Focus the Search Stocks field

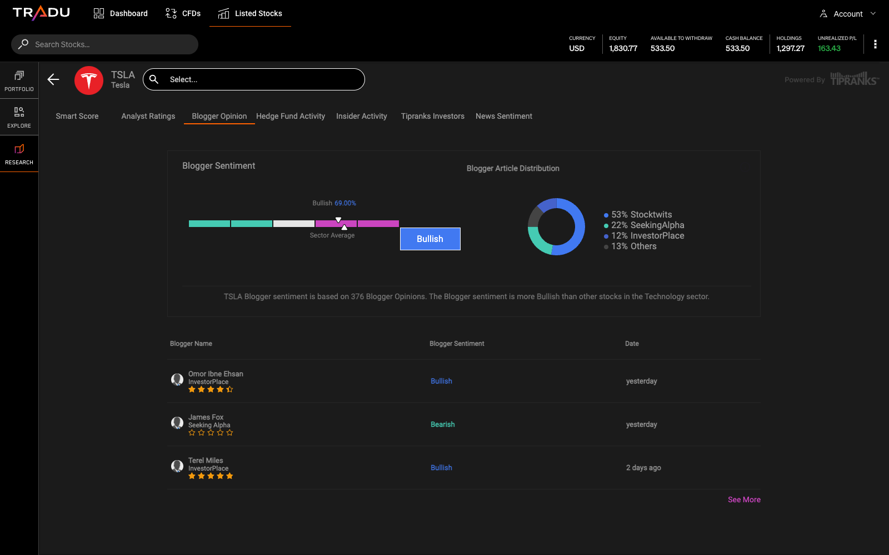click(x=104, y=44)
